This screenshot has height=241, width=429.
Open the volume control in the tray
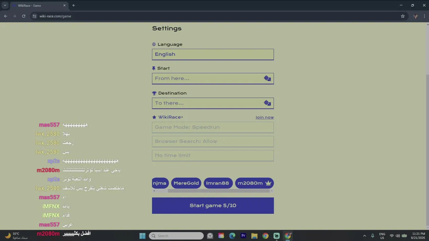398,236
